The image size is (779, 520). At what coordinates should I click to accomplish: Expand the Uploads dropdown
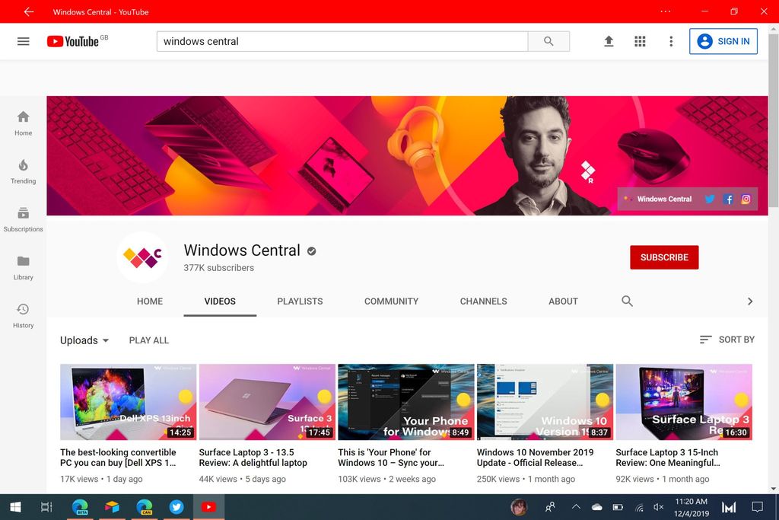[x=84, y=340]
